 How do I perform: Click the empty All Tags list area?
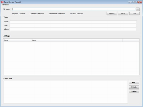(x=71, y=58)
